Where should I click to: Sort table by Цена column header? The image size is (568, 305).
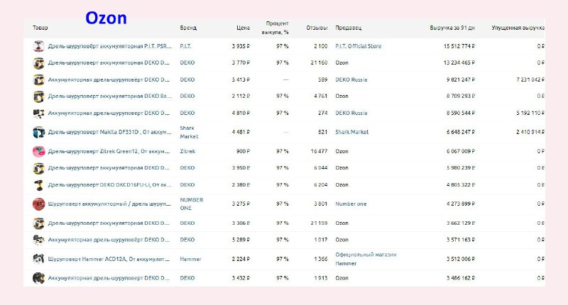(x=243, y=28)
